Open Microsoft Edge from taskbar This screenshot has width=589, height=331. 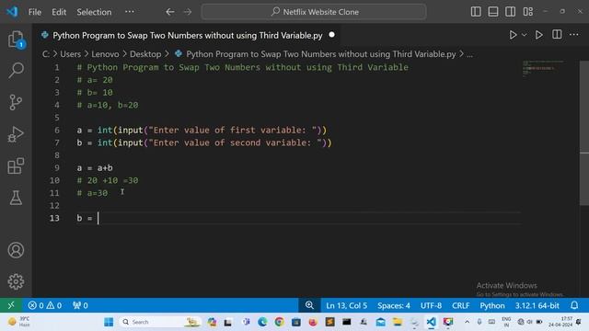pos(262,322)
